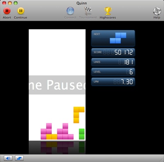The image size is (164, 162).
Task: Click the LINES counter panel
Action: point(113,62)
